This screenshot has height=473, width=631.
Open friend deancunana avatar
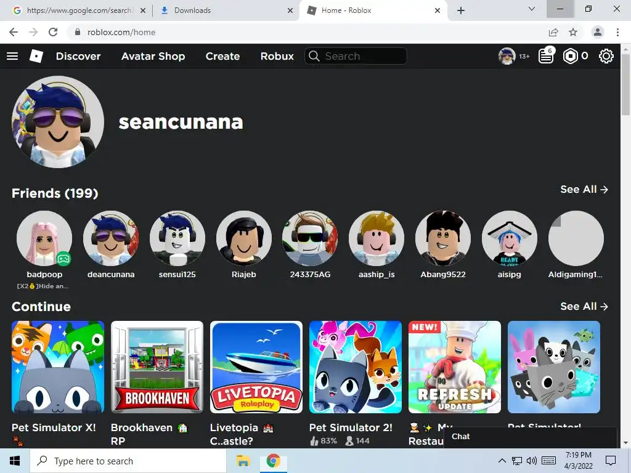point(111,238)
